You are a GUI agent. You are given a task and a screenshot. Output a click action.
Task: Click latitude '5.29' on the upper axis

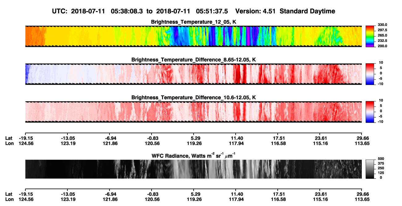193,138
